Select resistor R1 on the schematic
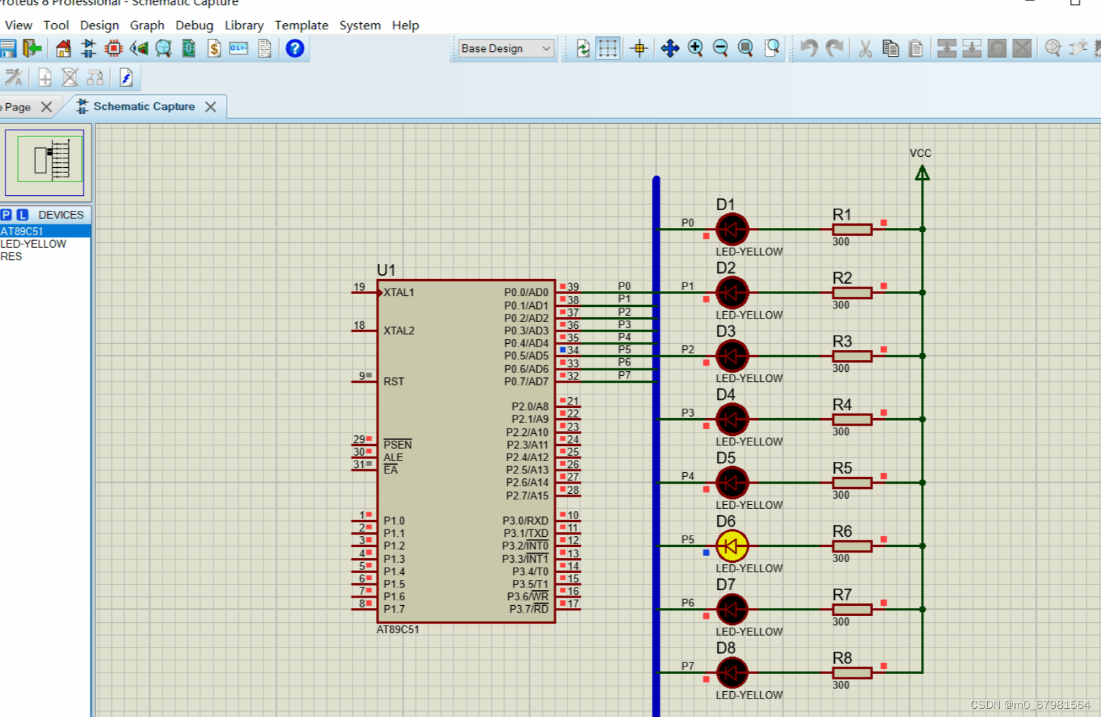Image resolution: width=1101 pixels, height=717 pixels. [852, 229]
